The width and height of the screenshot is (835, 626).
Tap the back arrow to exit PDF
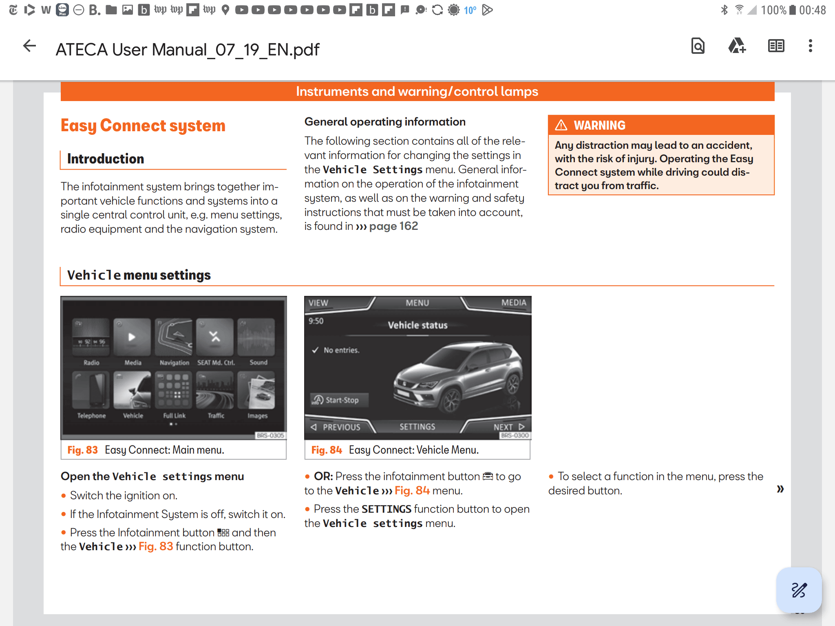coord(29,46)
